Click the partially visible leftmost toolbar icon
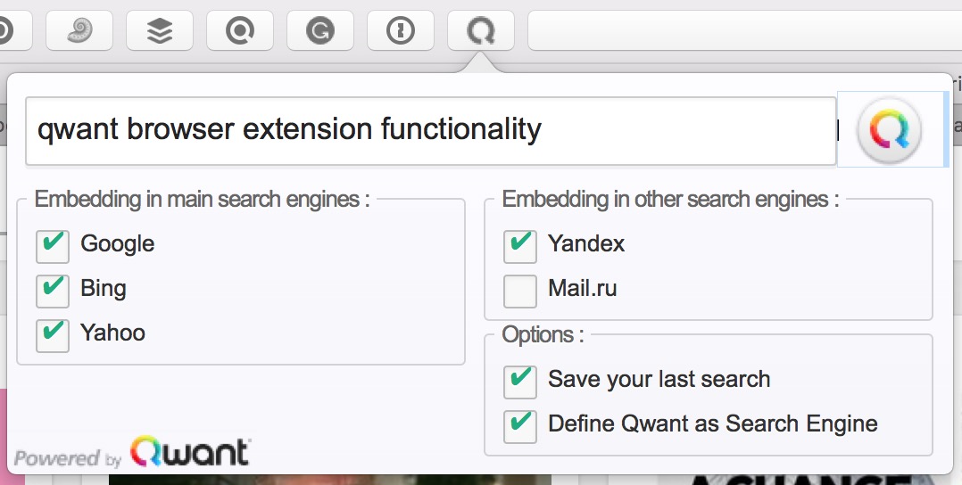962x485 pixels. coord(13,30)
